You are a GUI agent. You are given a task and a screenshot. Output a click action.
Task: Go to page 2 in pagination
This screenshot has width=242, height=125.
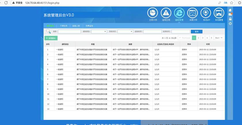[199, 38]
